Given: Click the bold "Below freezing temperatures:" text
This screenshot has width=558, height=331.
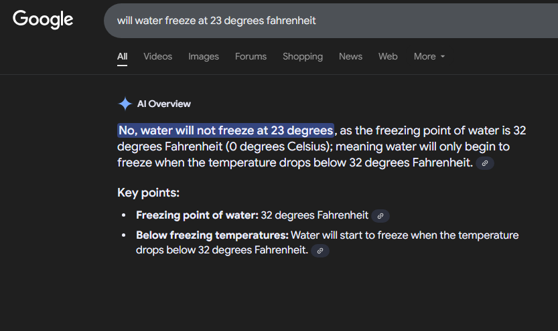Looking at the screenshot, I should (x=212, y=235).
